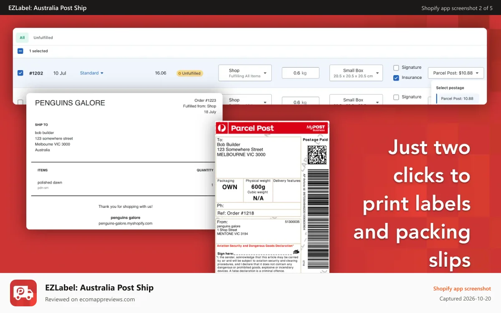The width and height of the screenshot is (501, 313).
Task: Open the Shop dropdown in the second row
Action: click(245, 100)
